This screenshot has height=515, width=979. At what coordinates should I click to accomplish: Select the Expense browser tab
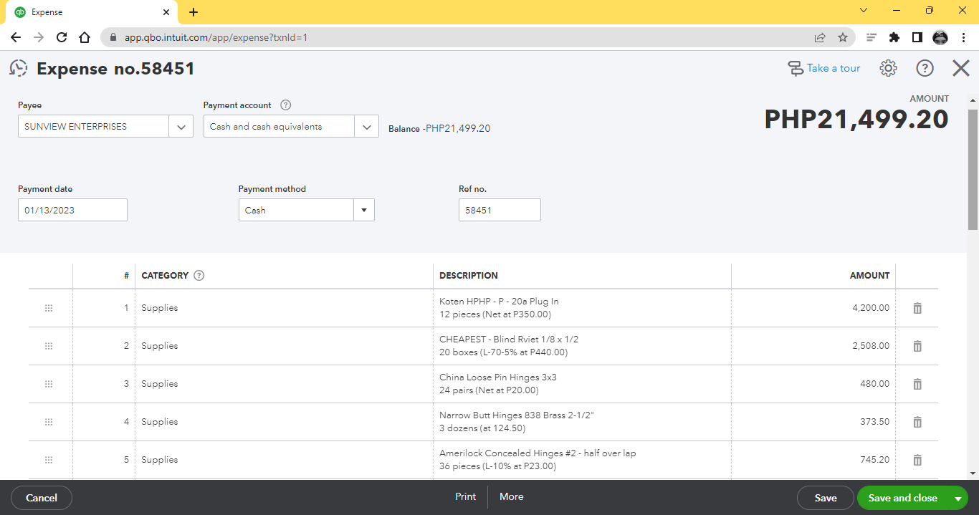click(x=92, y=12)
